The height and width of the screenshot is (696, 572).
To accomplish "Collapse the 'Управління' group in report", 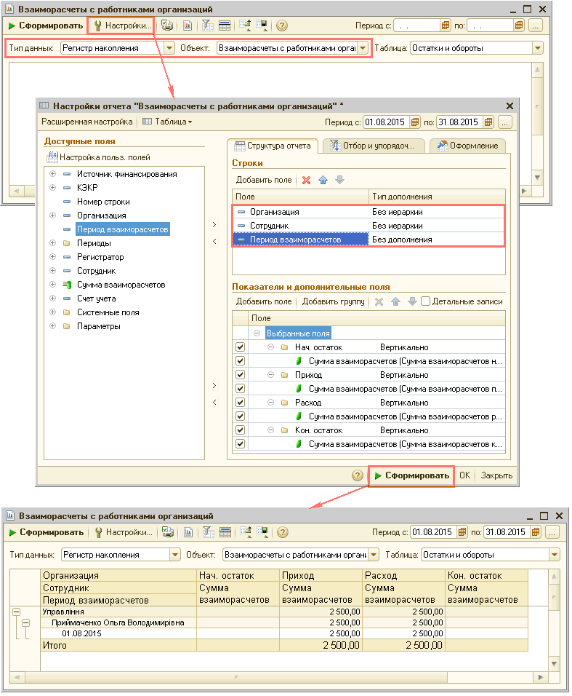I will coord(15,612).
